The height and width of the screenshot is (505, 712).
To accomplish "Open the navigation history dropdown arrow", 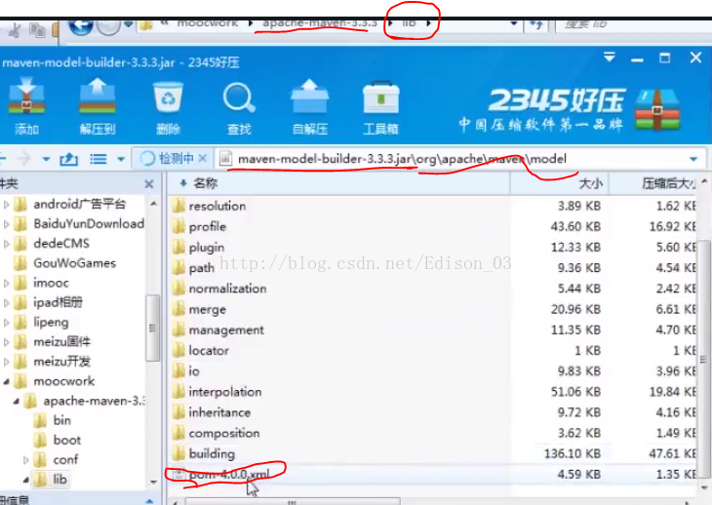I will coord(46,159).
